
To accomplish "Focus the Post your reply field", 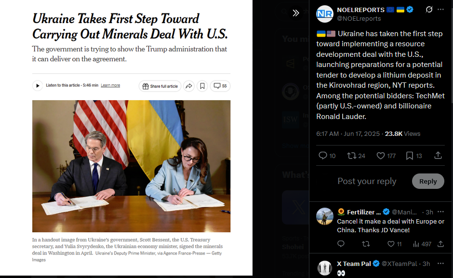I will pyautogui.click(x=367, y=181).
